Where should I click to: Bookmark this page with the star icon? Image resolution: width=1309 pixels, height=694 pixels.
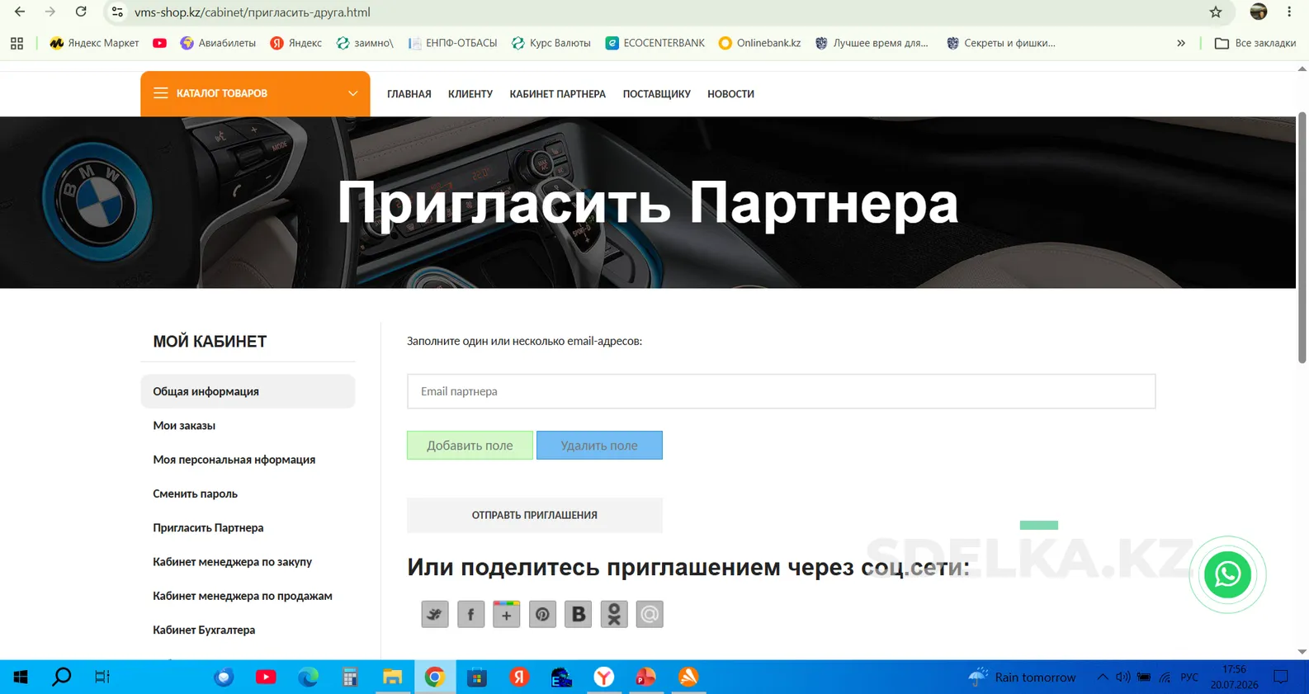pyautogui.click(x=1216, y=12)
